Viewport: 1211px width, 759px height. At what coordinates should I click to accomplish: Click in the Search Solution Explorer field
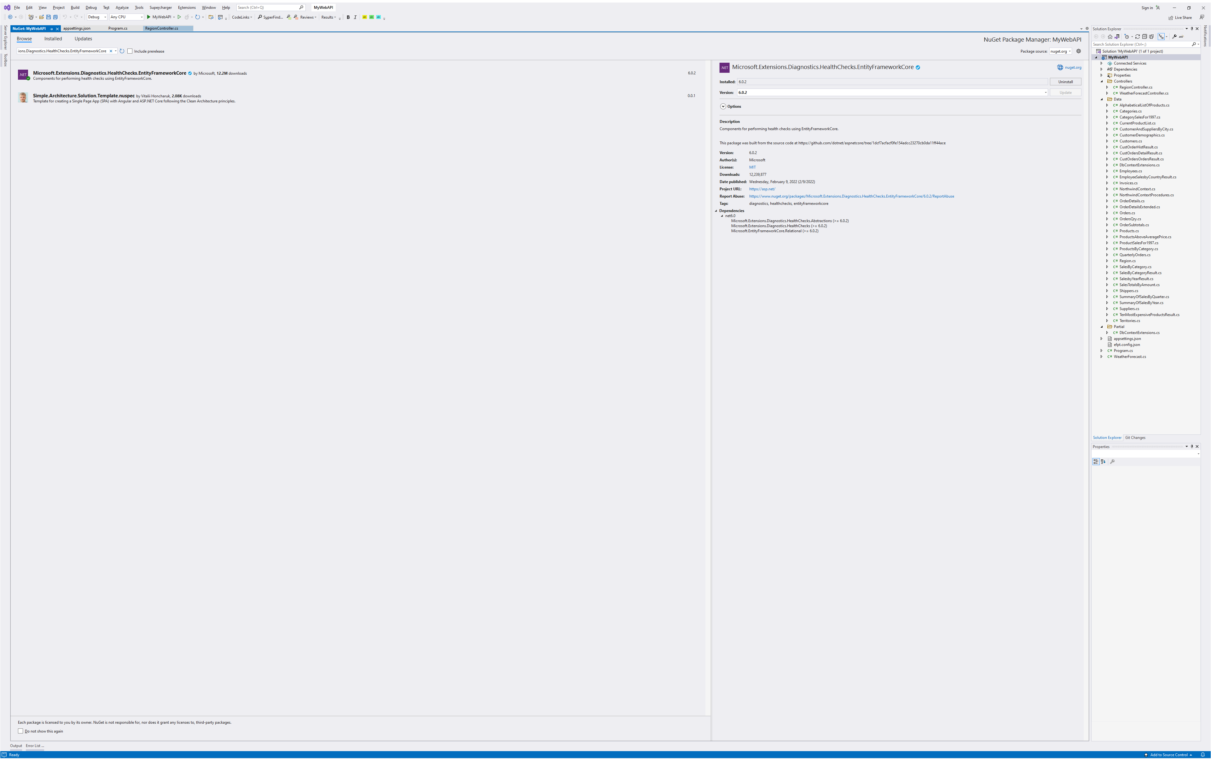point(1140,44)
